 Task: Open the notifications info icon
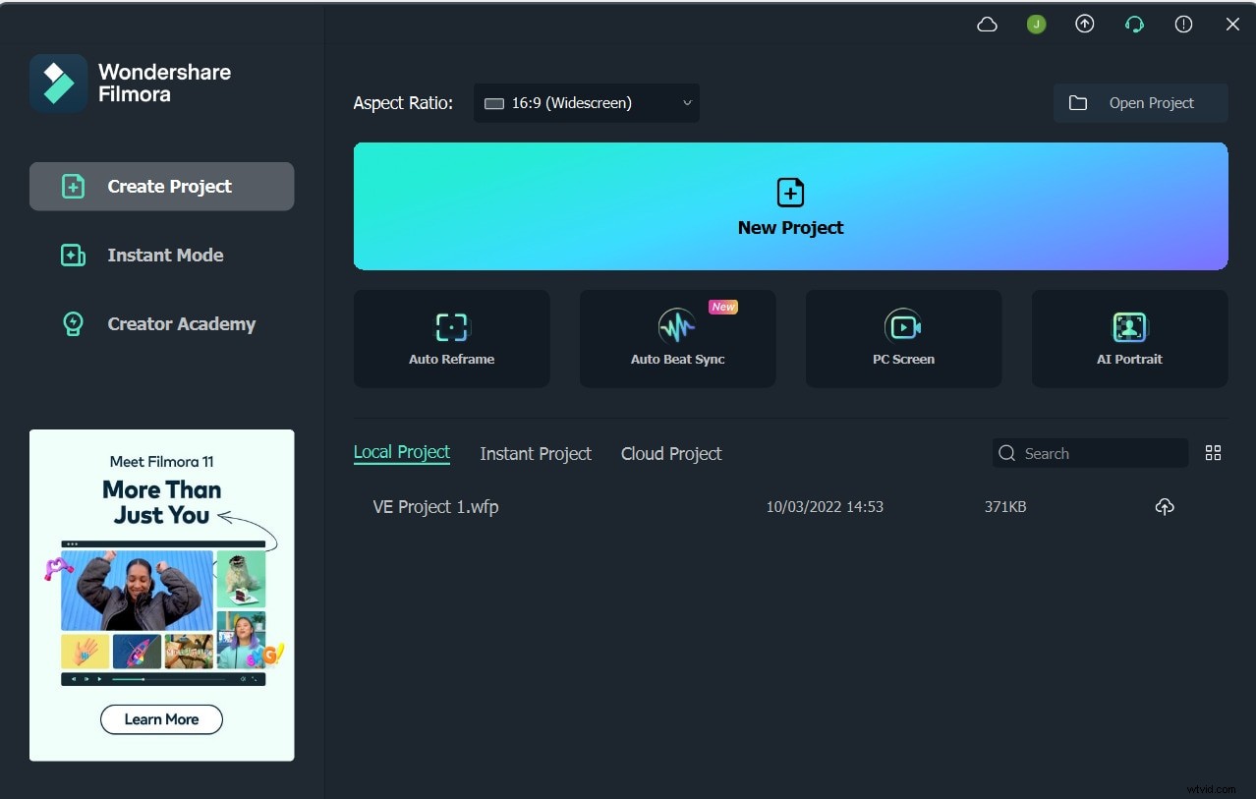pos(1183,24)
